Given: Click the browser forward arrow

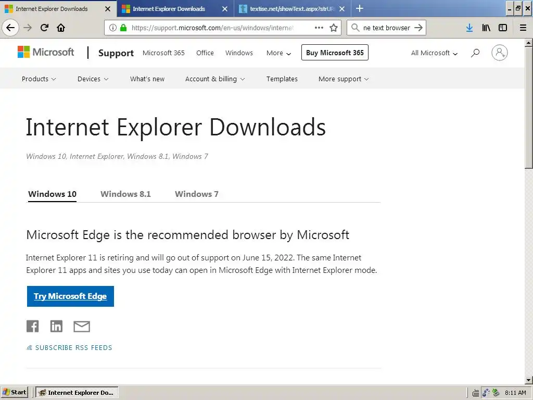Looking at the screenshot, I should click(28, 28).
